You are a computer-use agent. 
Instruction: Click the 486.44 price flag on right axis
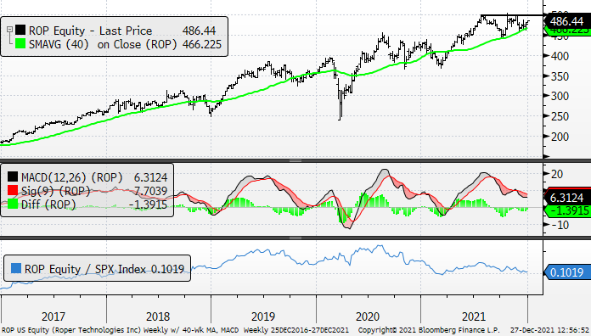tap(567, 21)
